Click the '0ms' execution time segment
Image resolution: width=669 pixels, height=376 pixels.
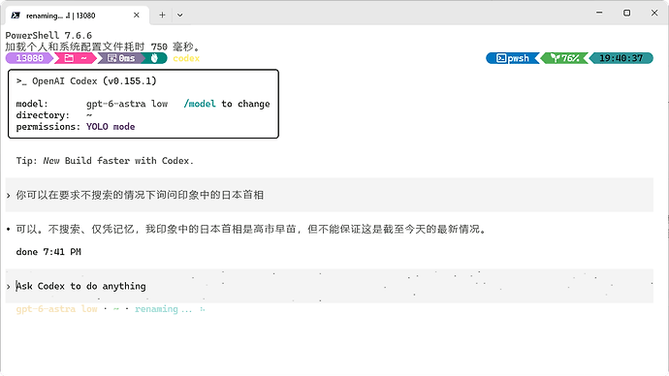tap(121, 58)
